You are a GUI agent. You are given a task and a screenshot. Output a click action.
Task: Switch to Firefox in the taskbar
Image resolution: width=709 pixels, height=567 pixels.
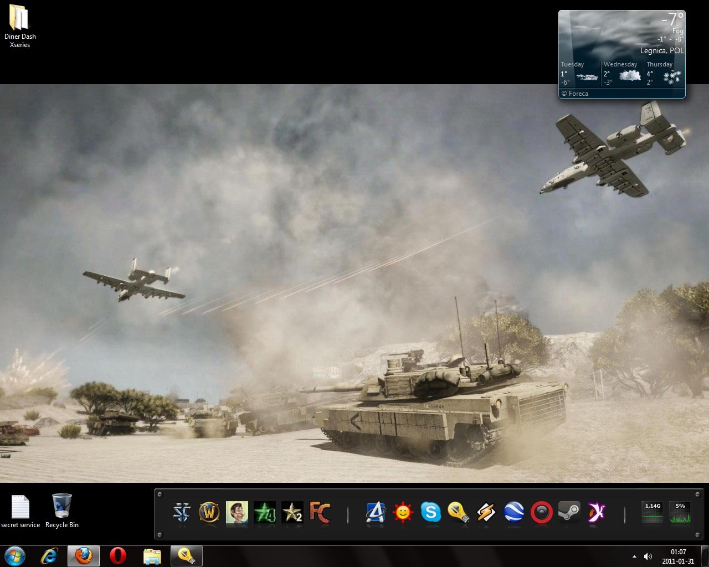pos(84,556)
